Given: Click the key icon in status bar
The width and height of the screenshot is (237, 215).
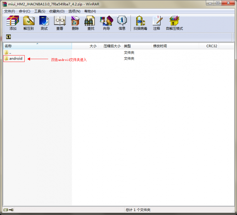Looking at the screenshot, I should point(11,210).
